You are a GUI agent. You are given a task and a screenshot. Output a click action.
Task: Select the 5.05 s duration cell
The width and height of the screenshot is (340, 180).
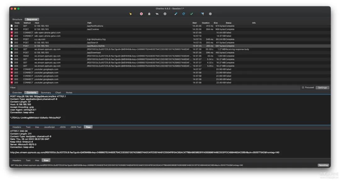click(210, 66)
